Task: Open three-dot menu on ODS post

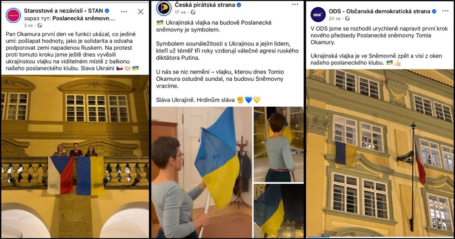Action: (445, 11)
